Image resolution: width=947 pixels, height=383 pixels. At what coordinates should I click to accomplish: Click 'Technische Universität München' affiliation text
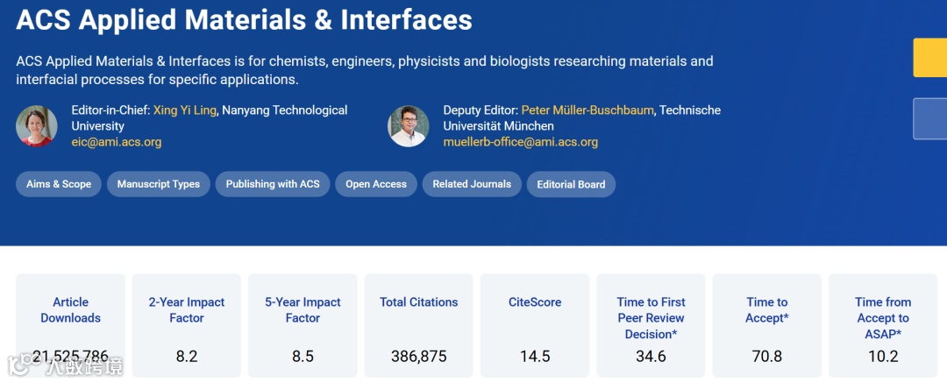point(582,117)
